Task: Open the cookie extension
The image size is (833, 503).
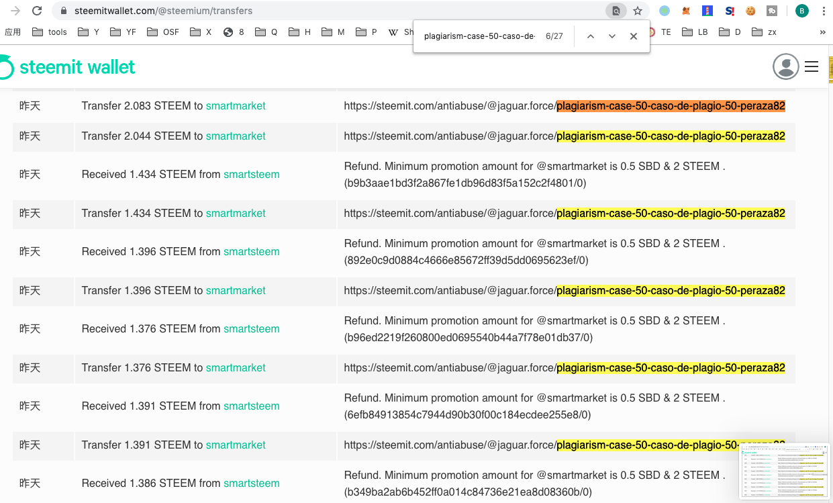Action: pos(750,11)
